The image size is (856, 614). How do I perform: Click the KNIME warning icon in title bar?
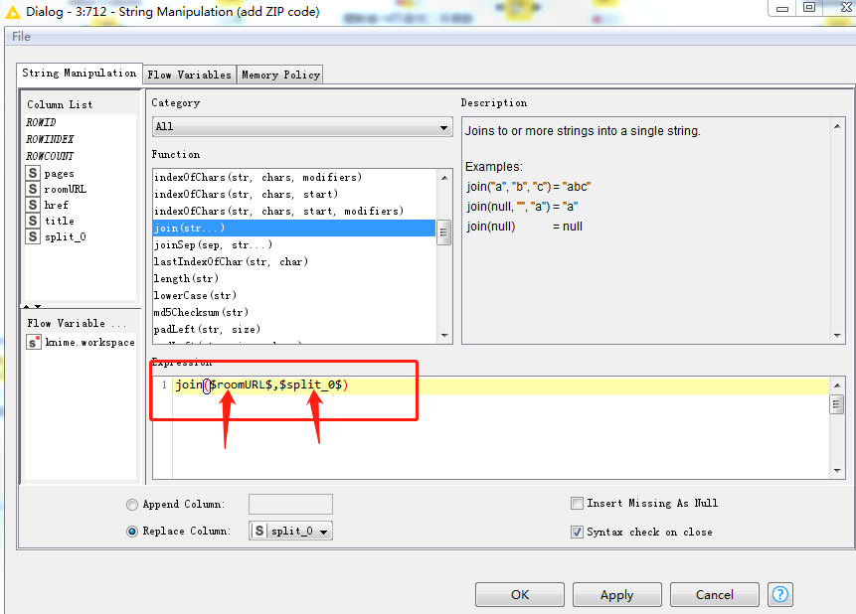point(10,11)
